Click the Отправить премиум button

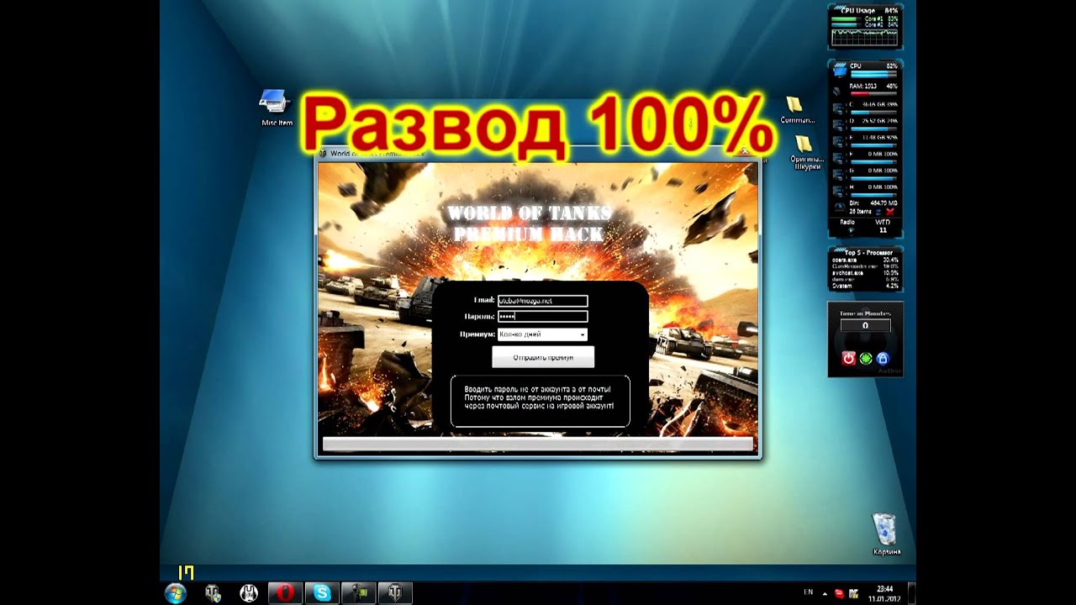coord(543,357)
